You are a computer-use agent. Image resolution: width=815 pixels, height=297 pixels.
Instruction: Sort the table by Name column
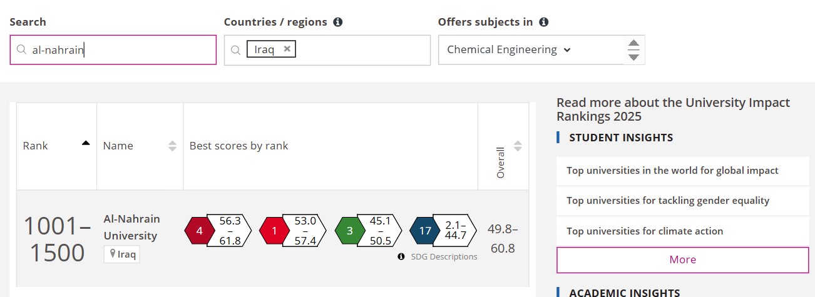[173, 146]
